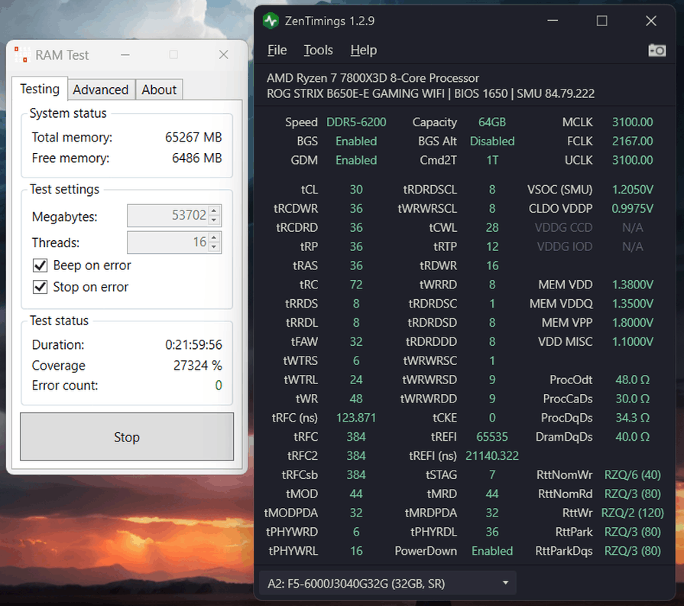Minimize the ZenTimings window

[553, 21]
